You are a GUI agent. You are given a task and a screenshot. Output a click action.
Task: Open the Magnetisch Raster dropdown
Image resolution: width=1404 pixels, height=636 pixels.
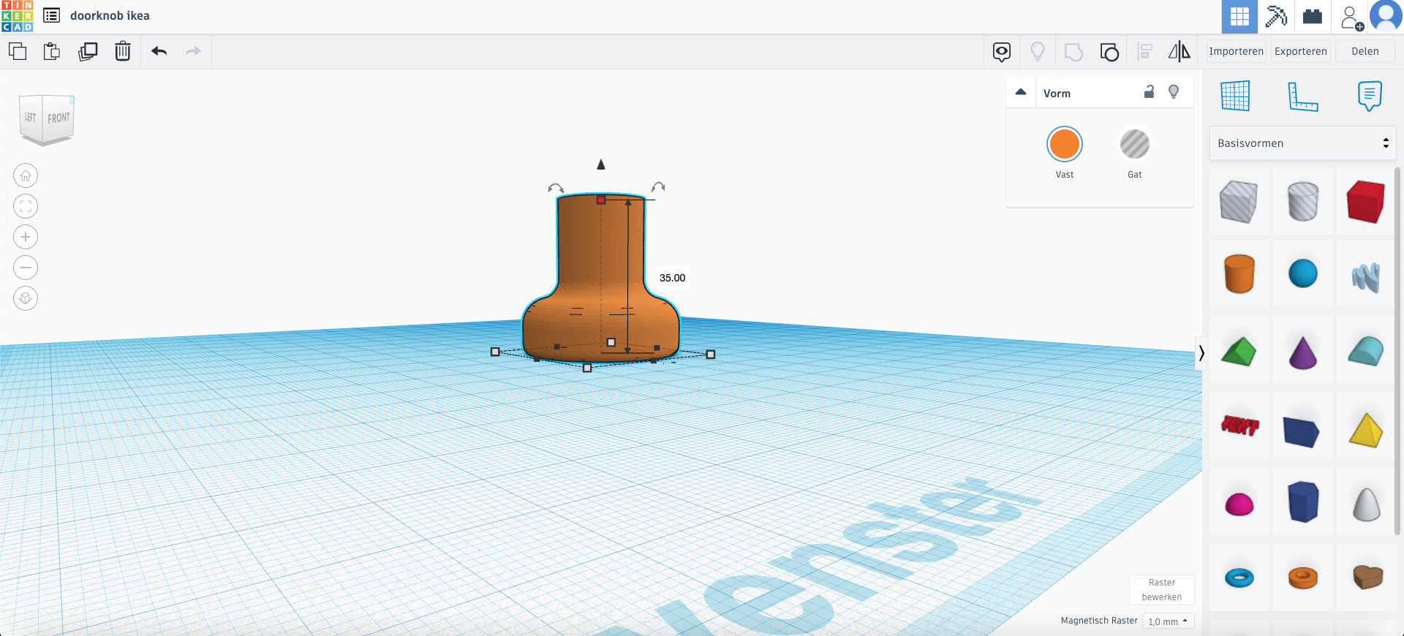tap(1168, 621)
